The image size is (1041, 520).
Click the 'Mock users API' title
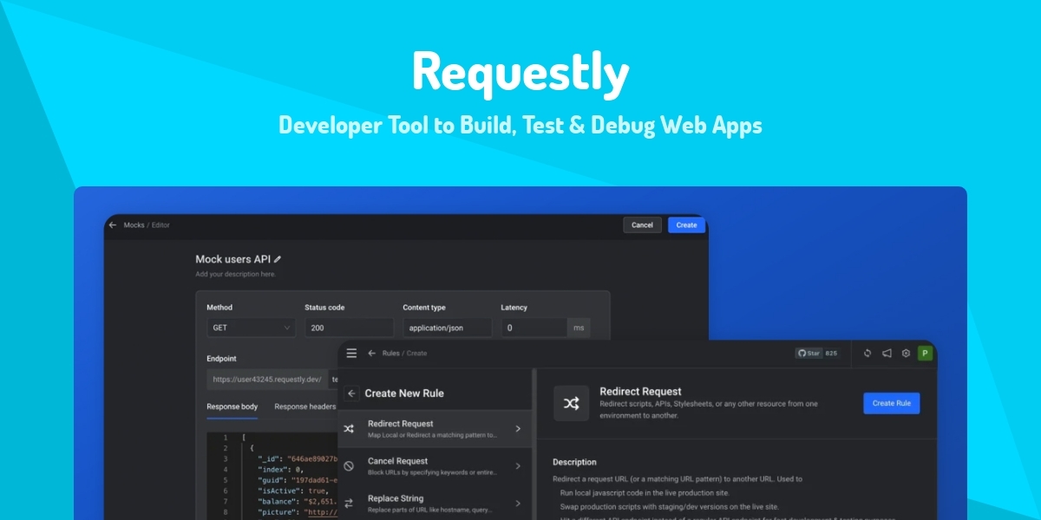click(232, 259)
